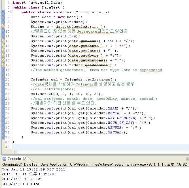Click the Korean comment on line 25
189x188 pixels.
pos(64,103)
